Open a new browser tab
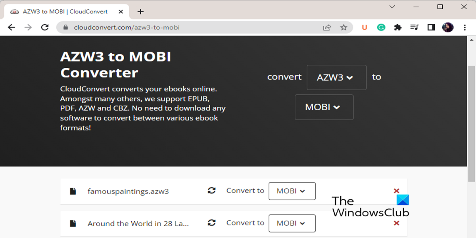 [140, 12]
